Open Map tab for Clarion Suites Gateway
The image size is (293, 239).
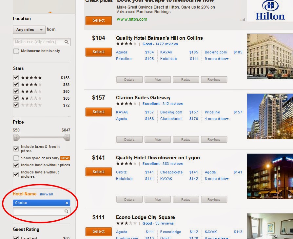point(158,139)
